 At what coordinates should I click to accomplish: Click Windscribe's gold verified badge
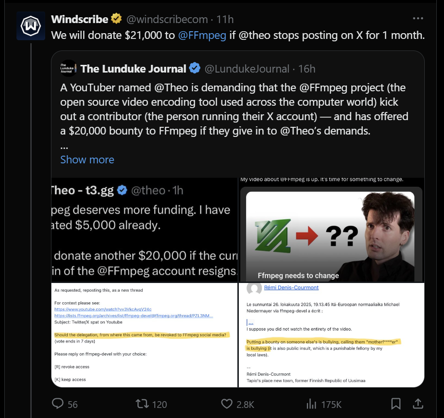(115, 19)
